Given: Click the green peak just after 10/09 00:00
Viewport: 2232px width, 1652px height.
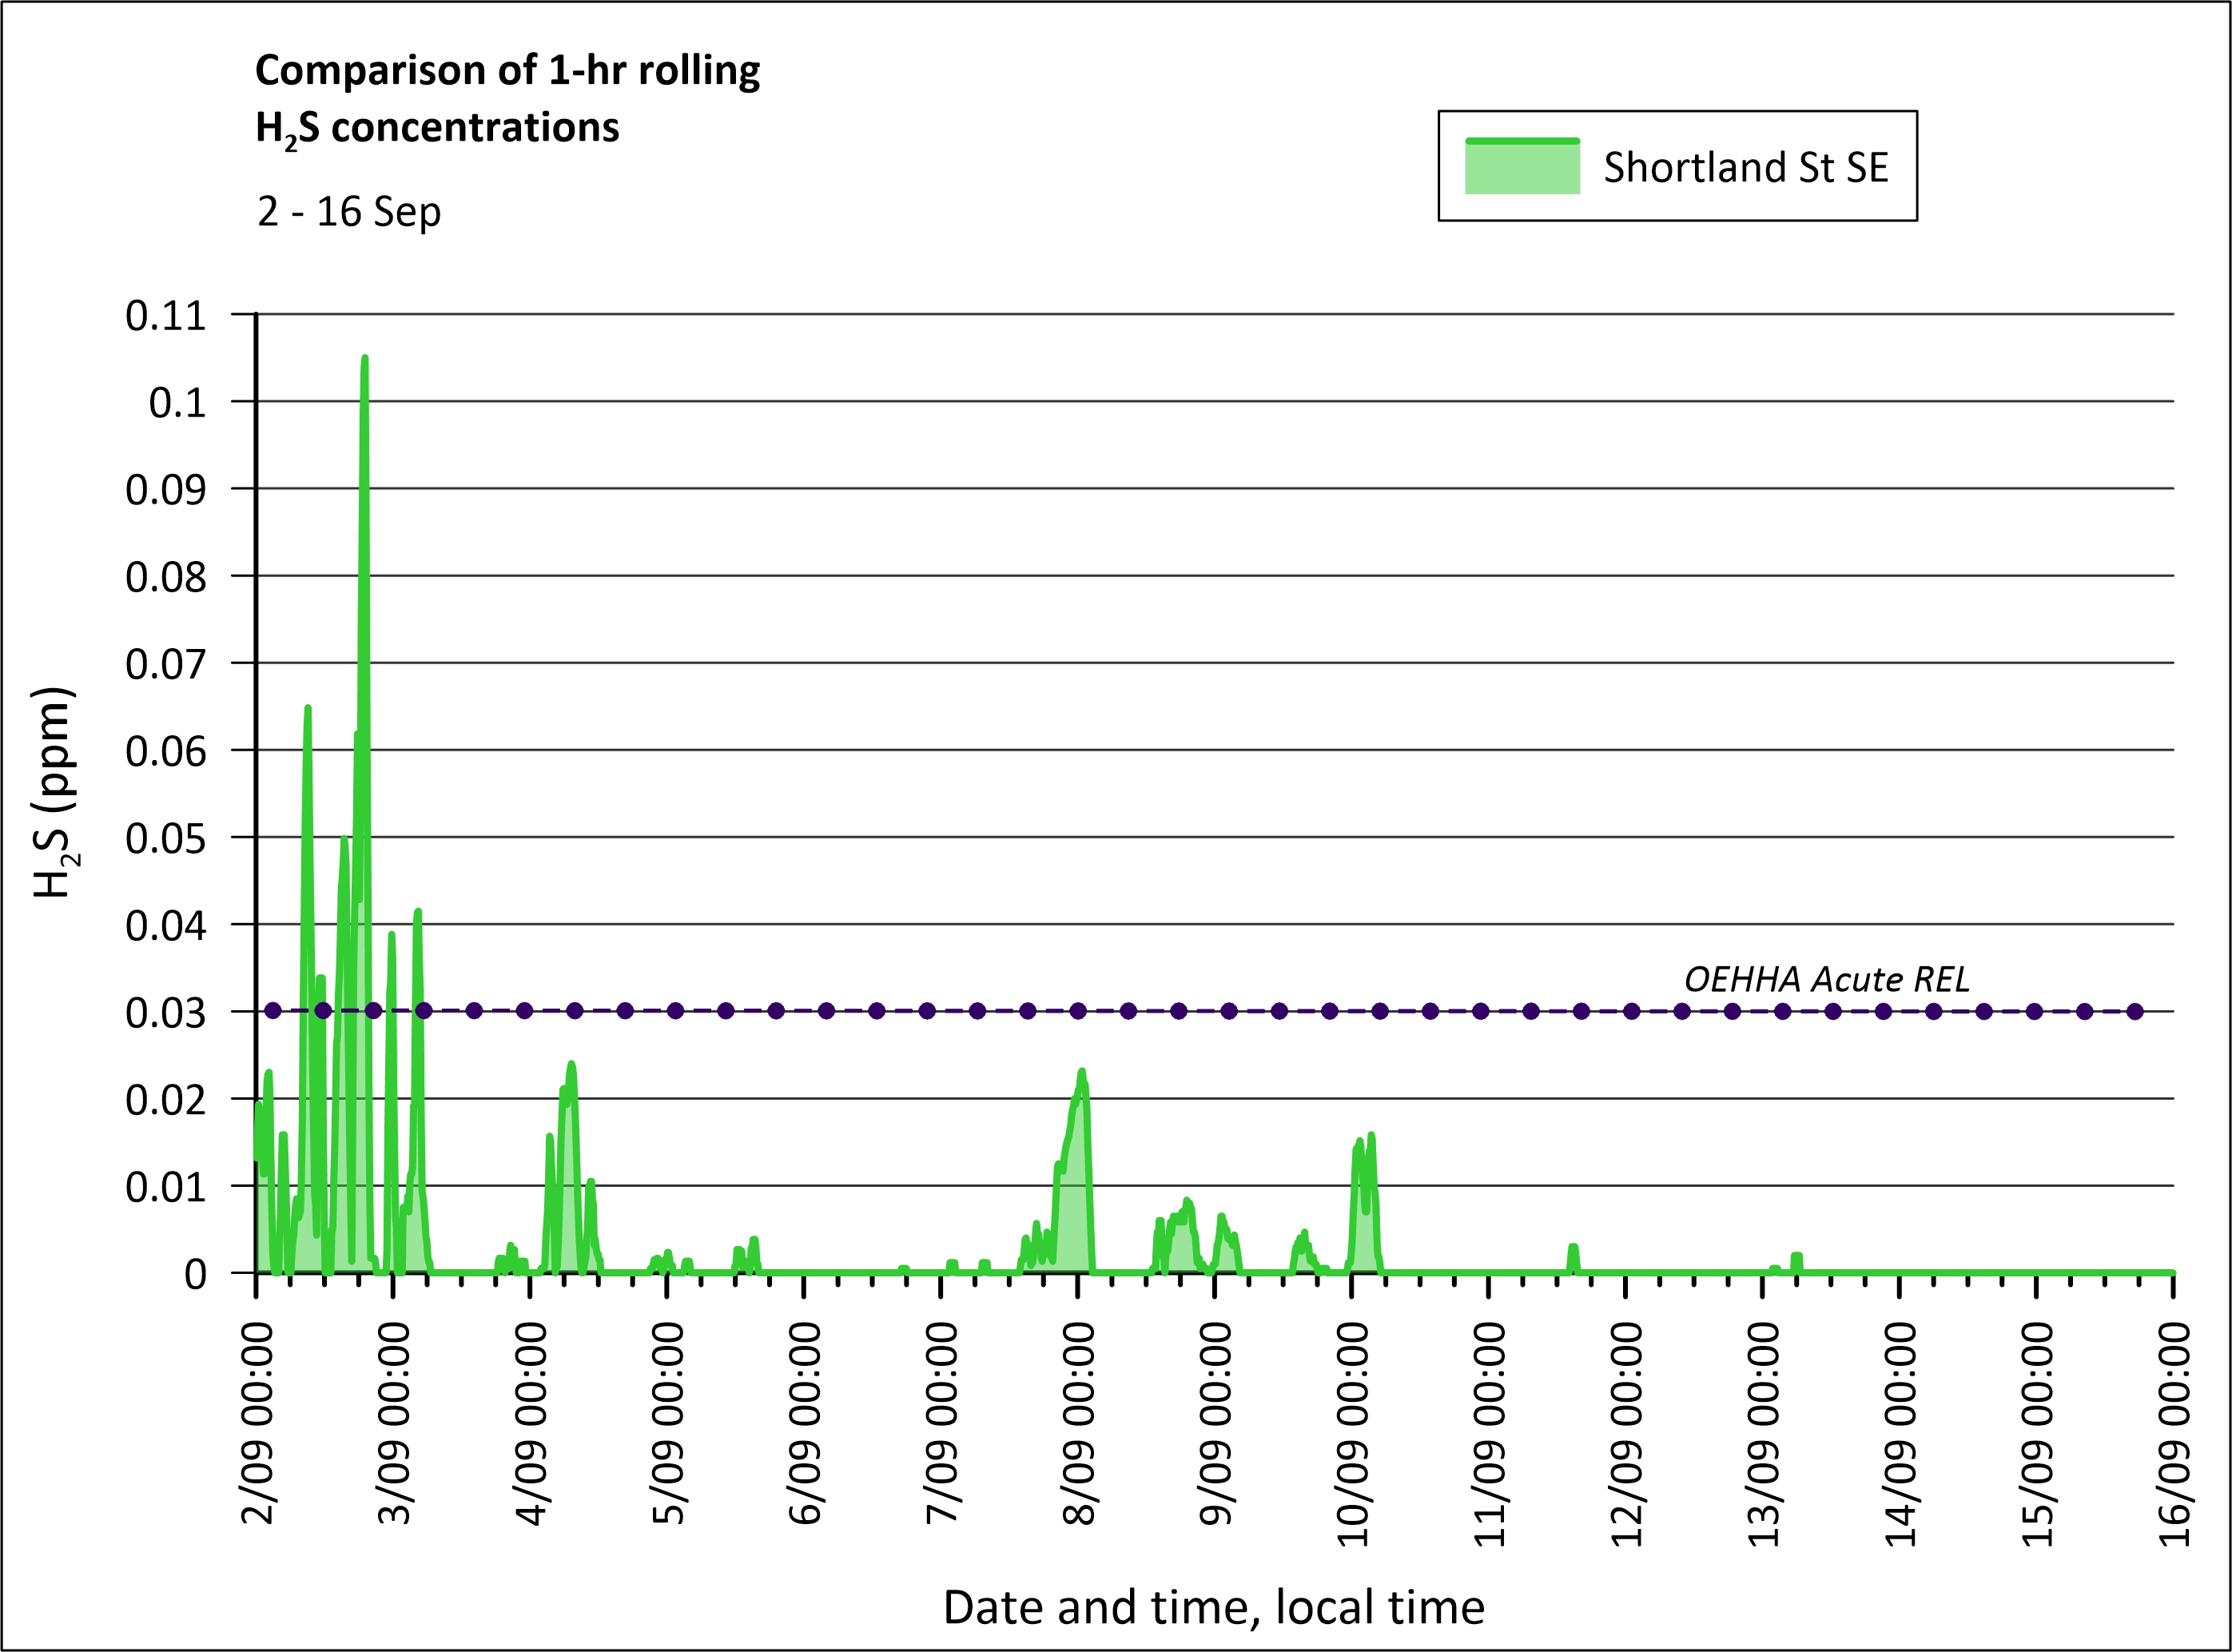Looking at the screenshot, I should click(1370, 1137).
